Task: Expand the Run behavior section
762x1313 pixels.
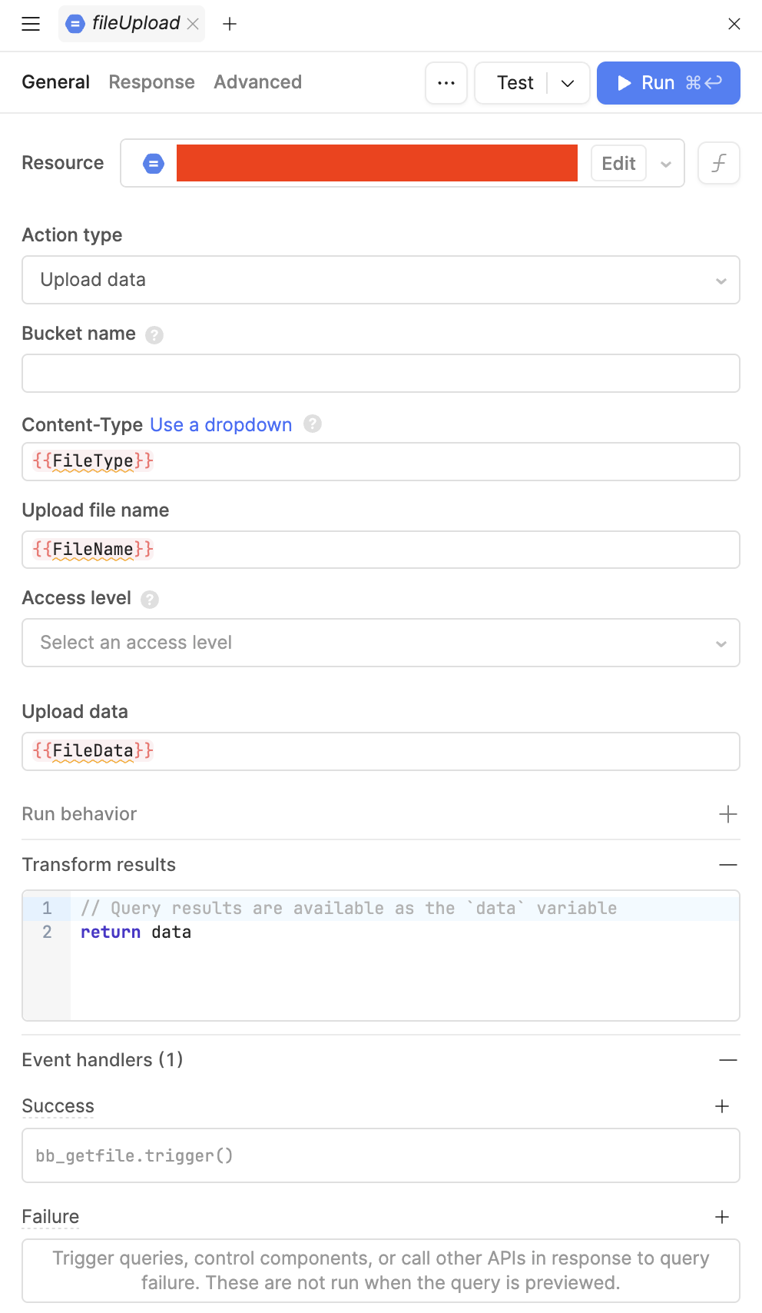Action: (x=727, y=814)
